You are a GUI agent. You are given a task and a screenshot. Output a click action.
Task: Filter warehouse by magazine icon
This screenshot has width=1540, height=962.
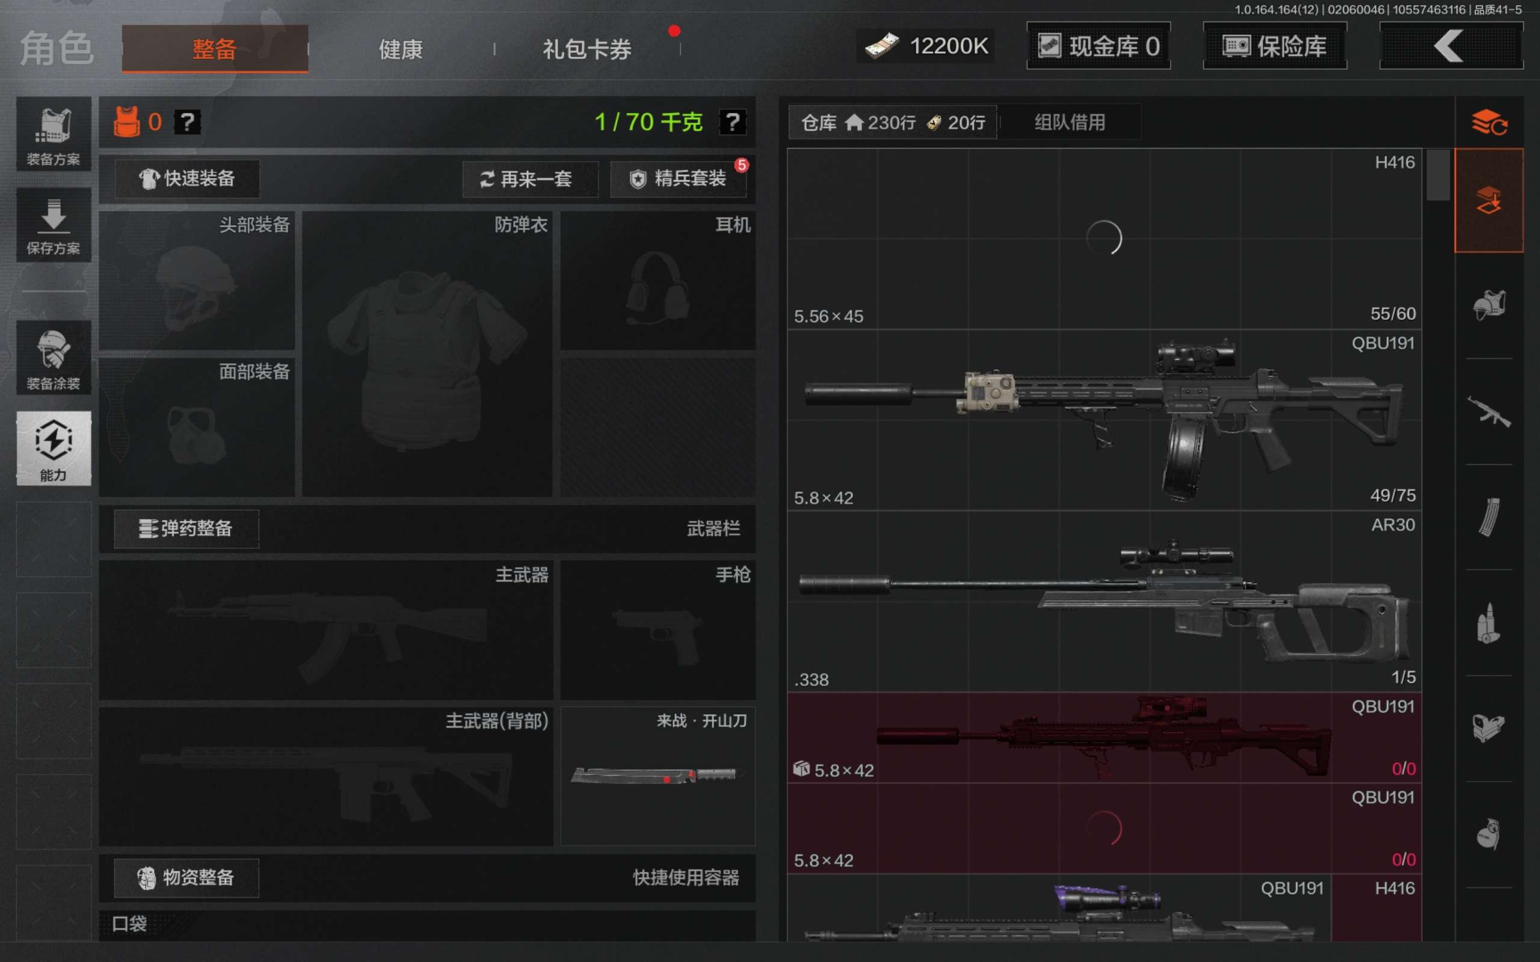1488,516
